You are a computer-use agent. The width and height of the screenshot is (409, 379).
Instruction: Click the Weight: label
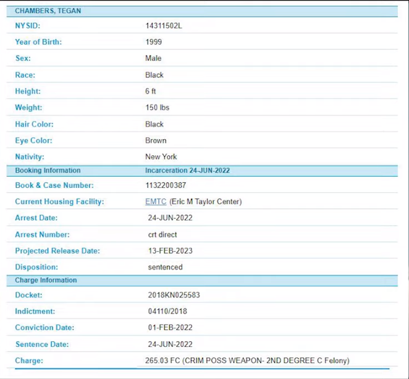28,108
